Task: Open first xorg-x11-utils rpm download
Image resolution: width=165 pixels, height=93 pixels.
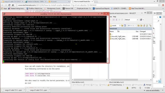Action: pos(12,90)
